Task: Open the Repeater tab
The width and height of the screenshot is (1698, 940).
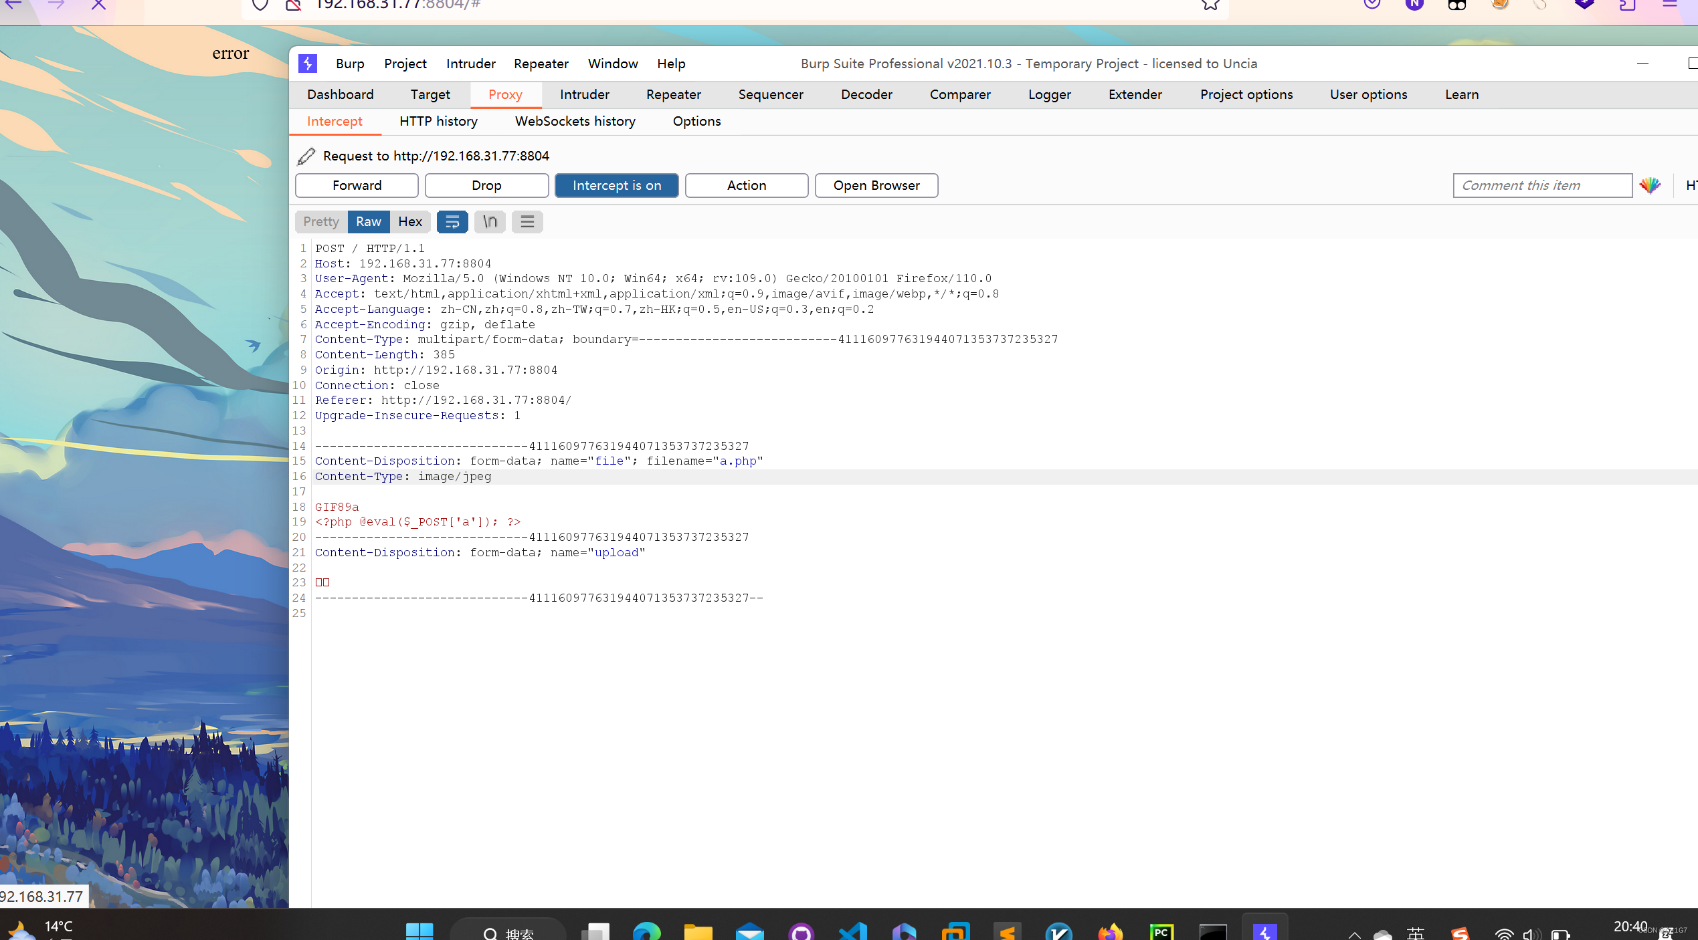Action: [x=674, y=95]
